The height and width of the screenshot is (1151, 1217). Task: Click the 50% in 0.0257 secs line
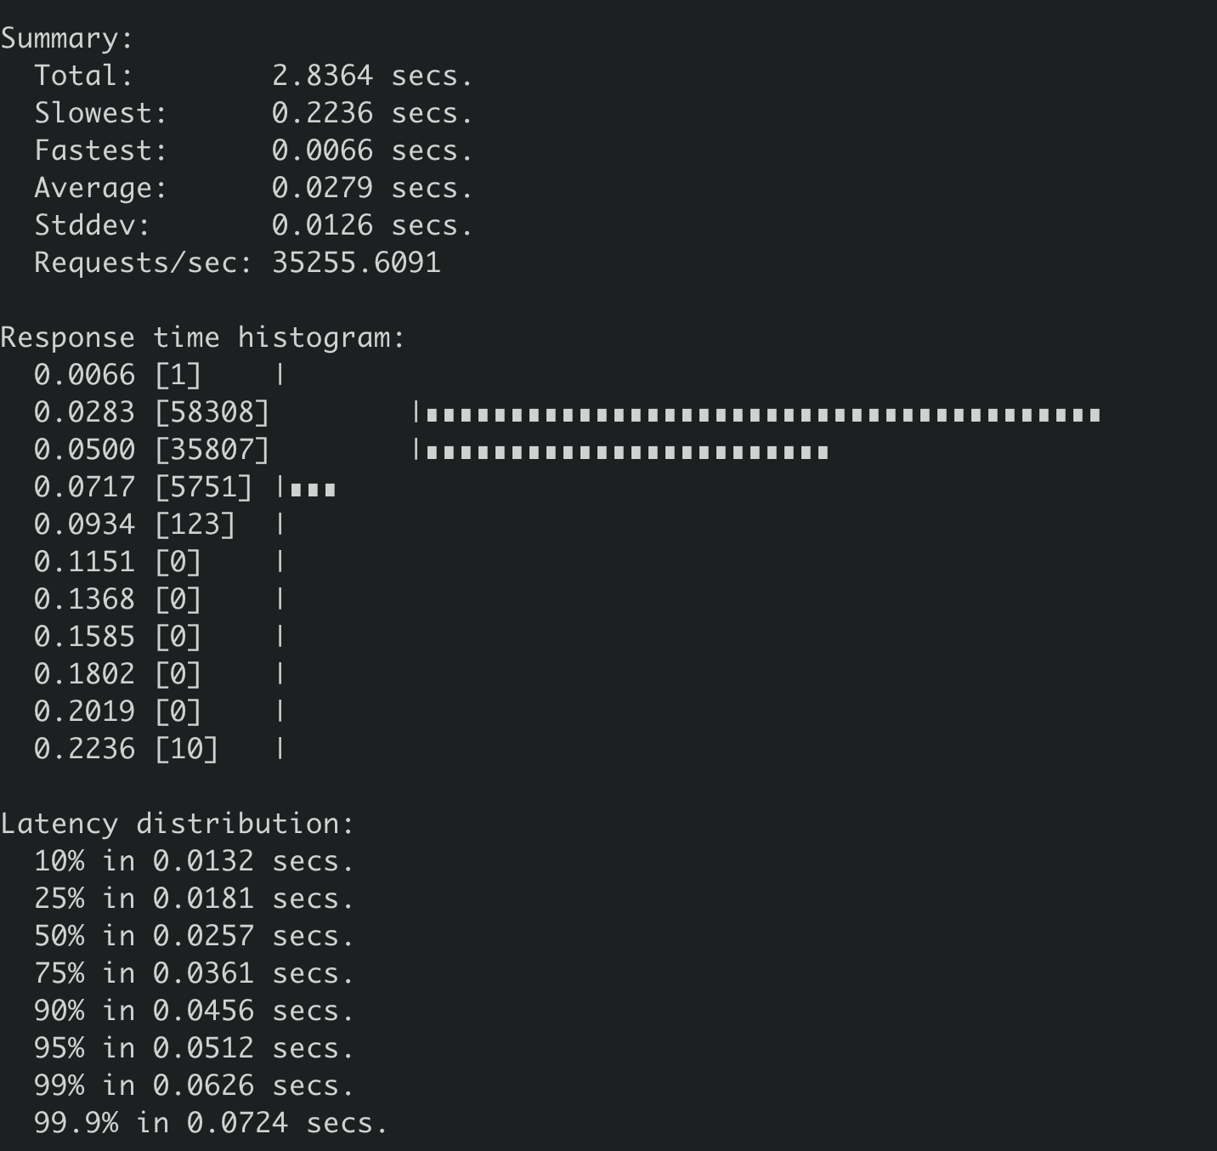click(x=194, y=936)
